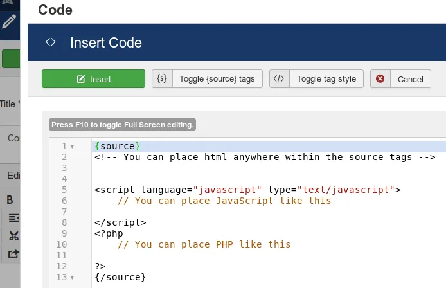Viewport: 446px width, 288px height.
Task: Click line number 11 in the gutter
Action: pyautogui.click(x=62, y=256)
